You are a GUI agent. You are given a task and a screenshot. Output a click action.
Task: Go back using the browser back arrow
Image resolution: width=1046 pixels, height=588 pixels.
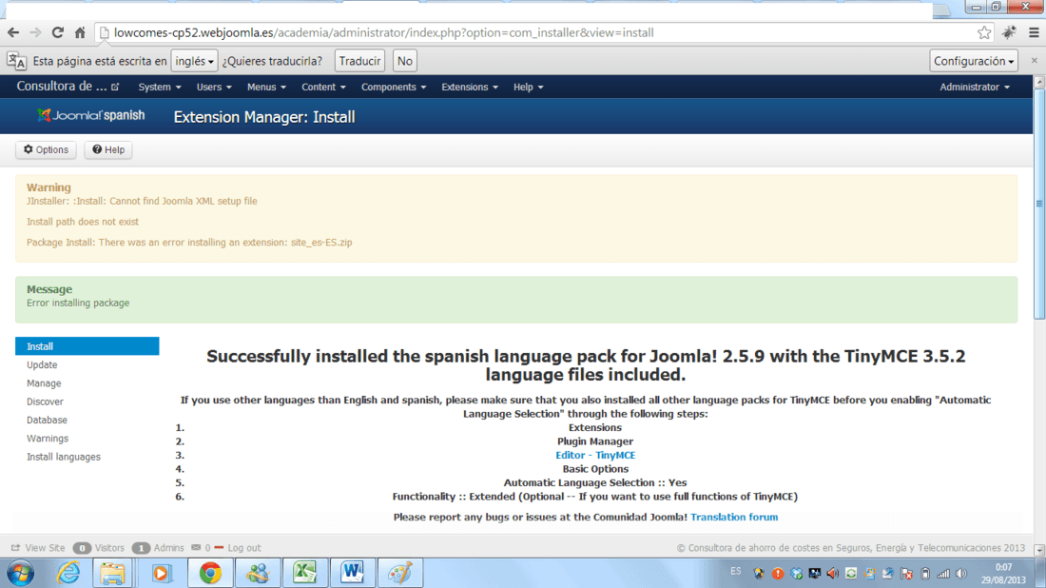tap(13, 32)
